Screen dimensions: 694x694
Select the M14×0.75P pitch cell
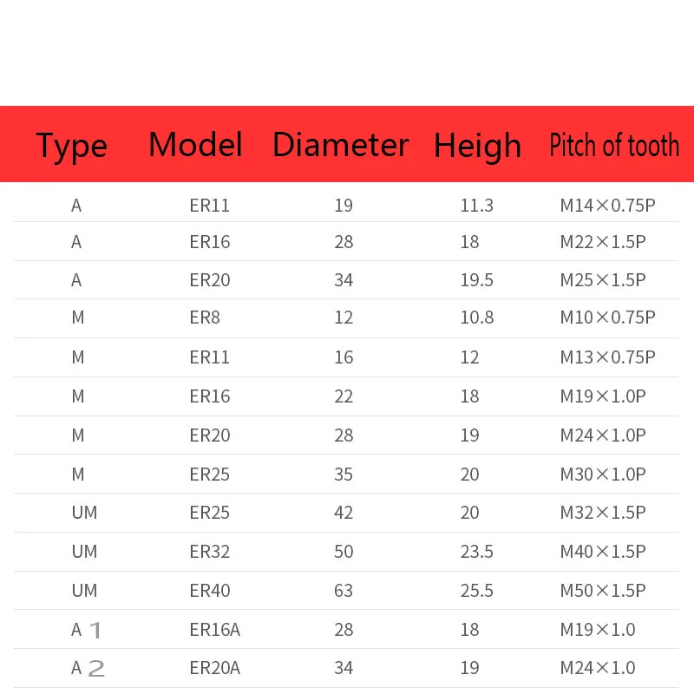607,206
